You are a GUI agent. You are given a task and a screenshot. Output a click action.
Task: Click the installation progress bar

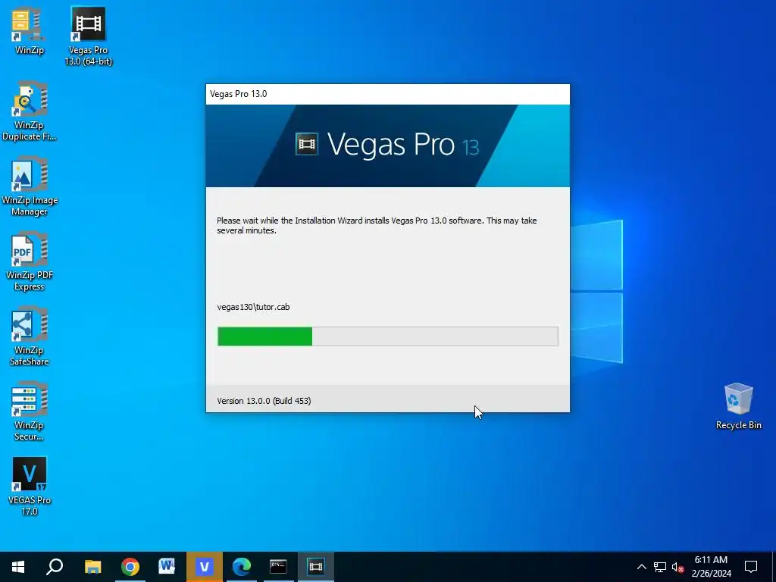click(x=387, y=336)
